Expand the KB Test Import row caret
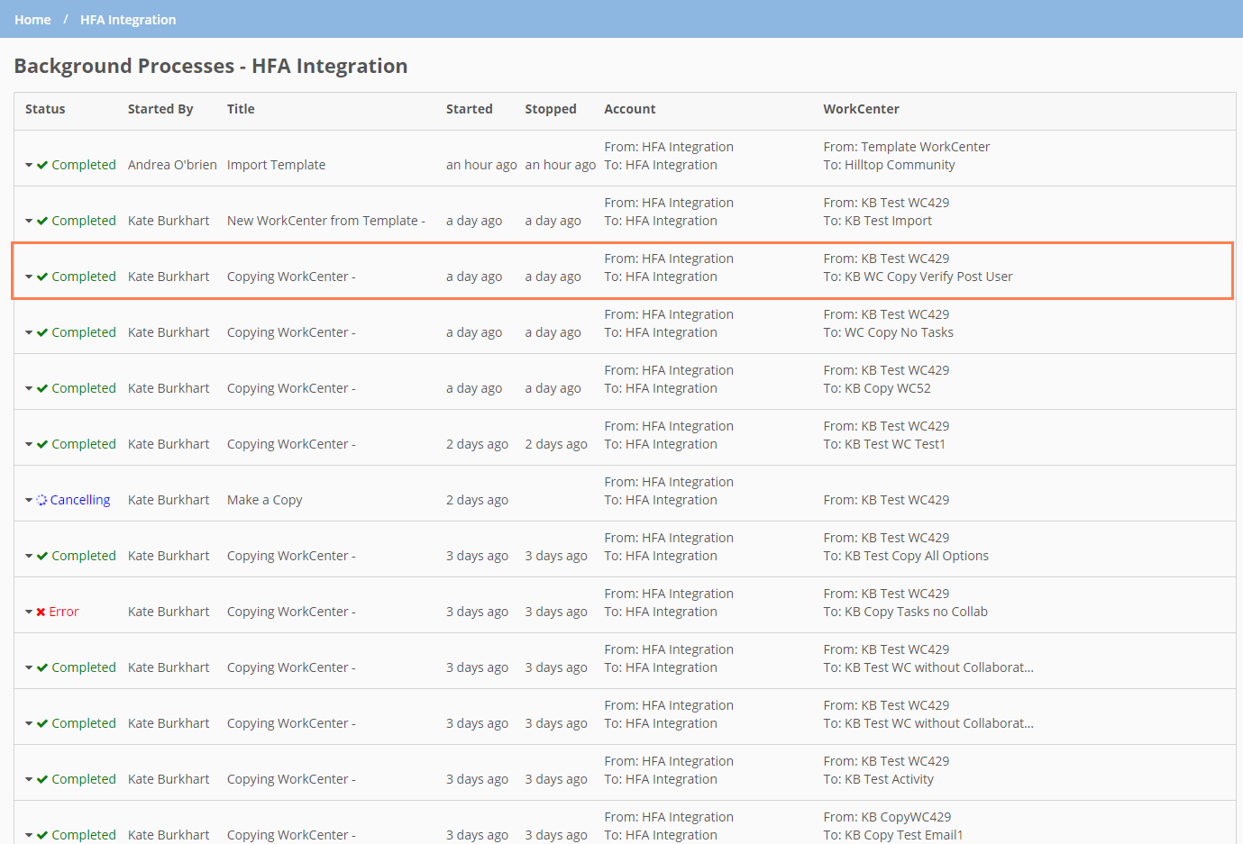The image size is (1243, 844). click(29, 222)
